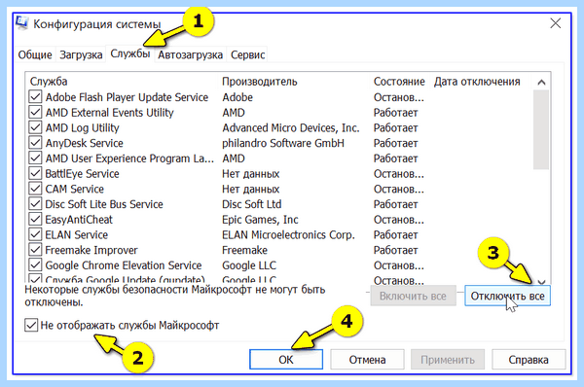
Task: Click the Отмена button
Action: pos(367,360)
